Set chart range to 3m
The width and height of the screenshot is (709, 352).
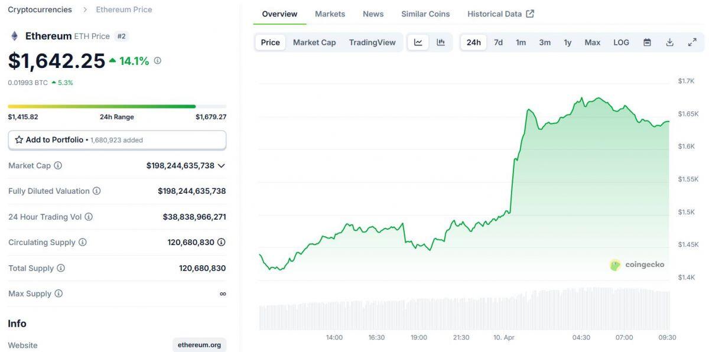545,43
